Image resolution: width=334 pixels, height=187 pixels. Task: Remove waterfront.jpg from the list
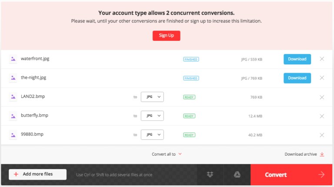click(x=322, y=59)
